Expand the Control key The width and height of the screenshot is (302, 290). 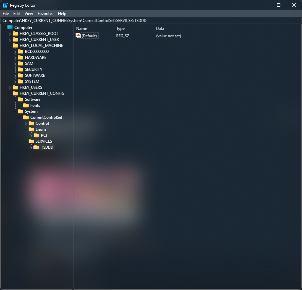(26, 123)
